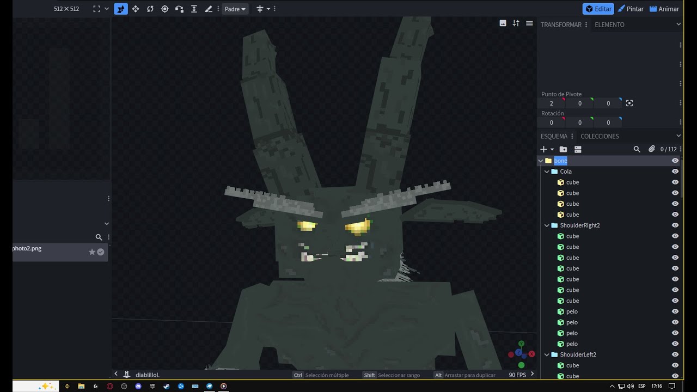Collapse the Transformar panel with its chevron

tap(678, 24)
